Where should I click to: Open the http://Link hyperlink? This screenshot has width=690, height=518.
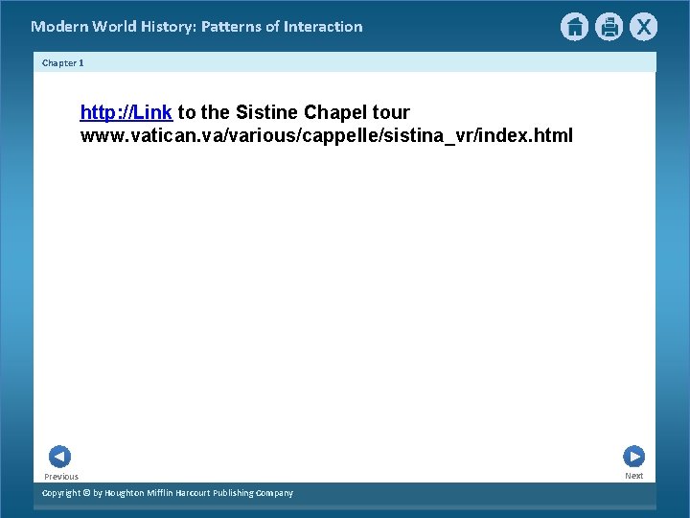(126, 112)
